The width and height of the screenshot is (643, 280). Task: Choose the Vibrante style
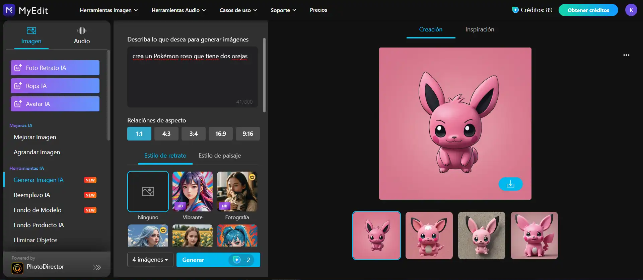pos(193,192)
